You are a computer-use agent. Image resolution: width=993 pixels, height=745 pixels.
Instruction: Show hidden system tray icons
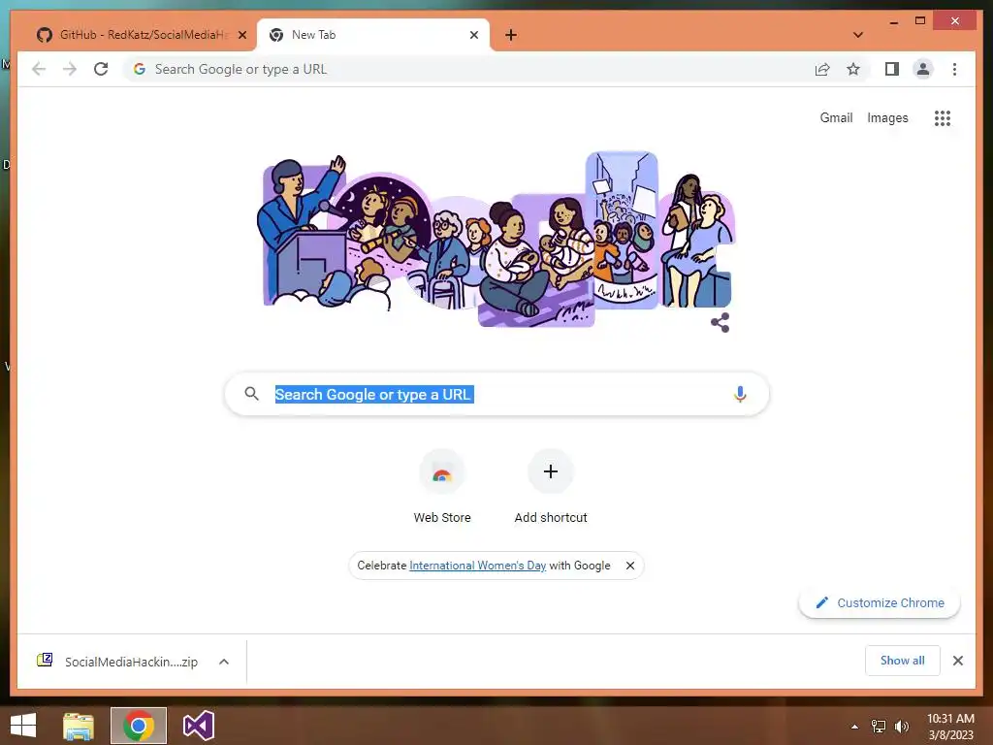click(x=855, y=727)
